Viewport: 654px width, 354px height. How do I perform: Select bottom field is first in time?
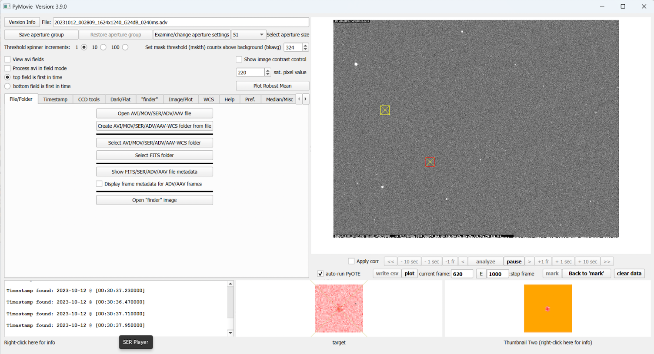[8, 86]
